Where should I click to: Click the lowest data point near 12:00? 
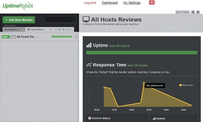(x=118, y=106)
